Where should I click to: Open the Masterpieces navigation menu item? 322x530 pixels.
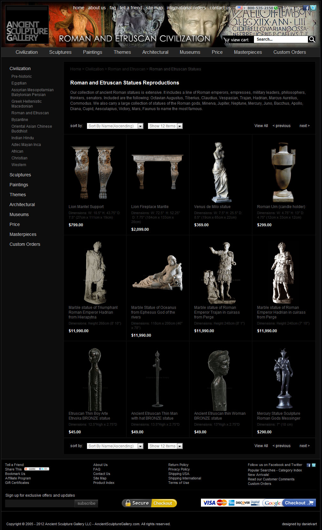click(248, 52)
